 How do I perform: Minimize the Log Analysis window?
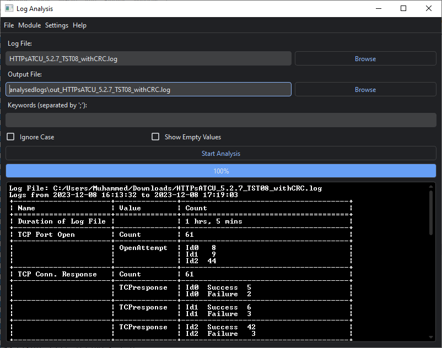(379, 8)
